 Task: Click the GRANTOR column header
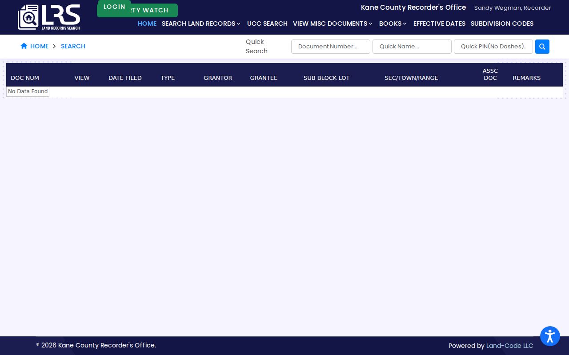[218, 78]
